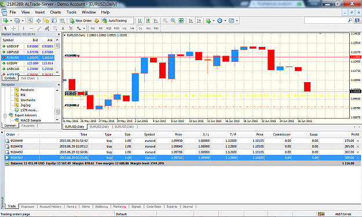Select the Horizontal Line tool
362x217 pixels.
(31, 28)
